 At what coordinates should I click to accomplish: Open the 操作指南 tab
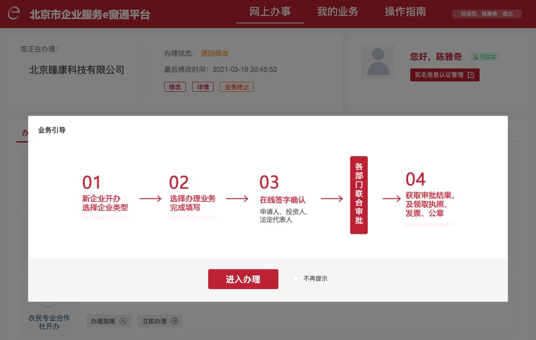point(405,12)
